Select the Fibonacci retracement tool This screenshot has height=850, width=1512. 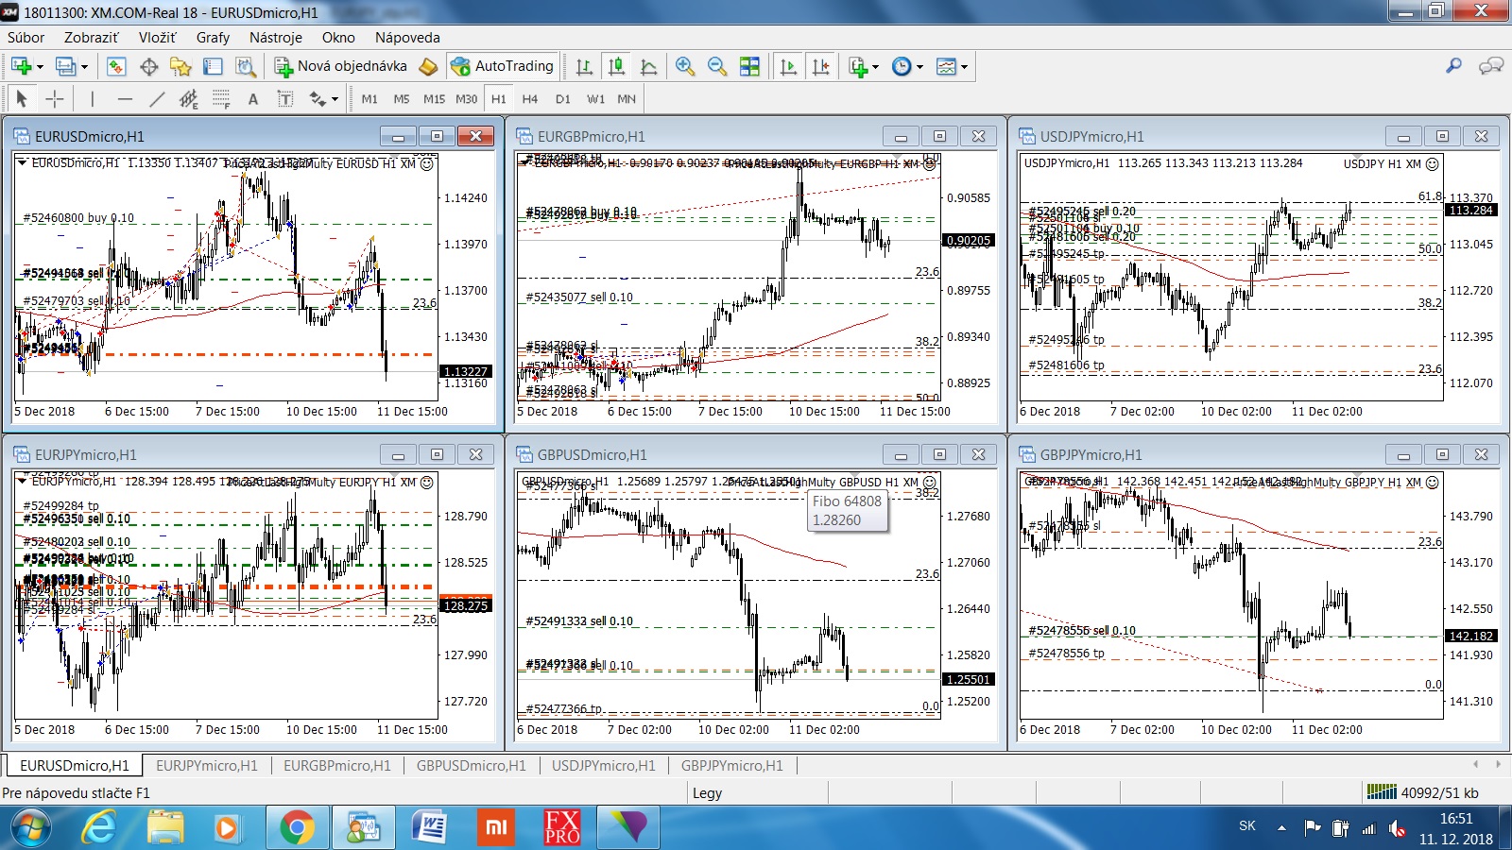[221, 99]
